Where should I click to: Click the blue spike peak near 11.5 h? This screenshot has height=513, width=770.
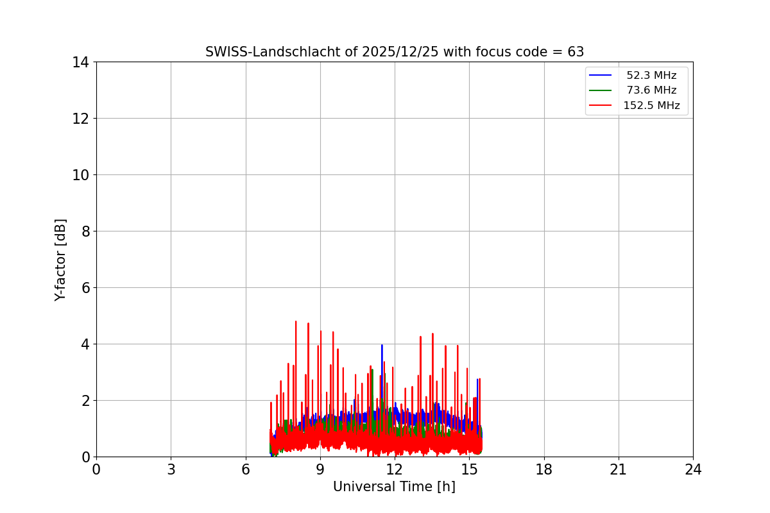[x=382, y=346]
